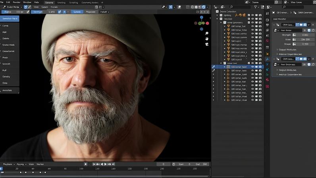Toggle the camera view gizmo
Screen dimensions: 316x178
click(x=207, y=44)
